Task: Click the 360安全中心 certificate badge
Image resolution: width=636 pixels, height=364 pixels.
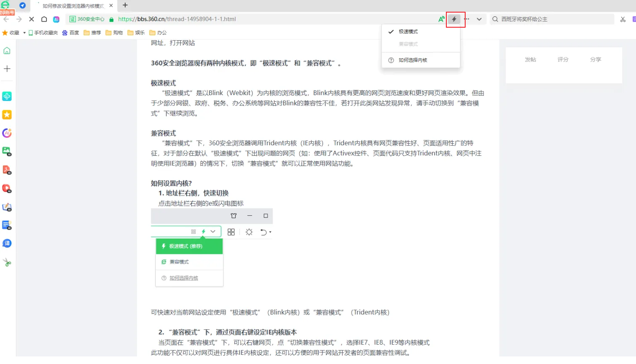Action: [87, 19]
